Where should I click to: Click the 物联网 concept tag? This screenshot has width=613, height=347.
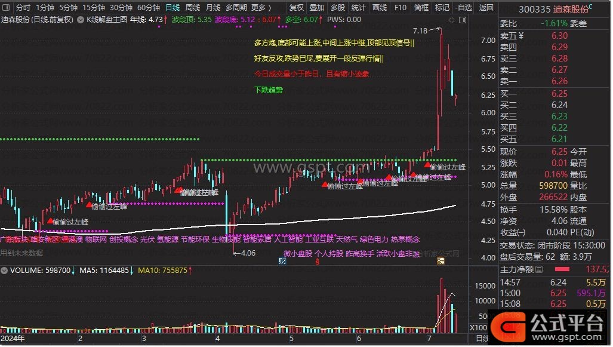(x=96, y=239)
